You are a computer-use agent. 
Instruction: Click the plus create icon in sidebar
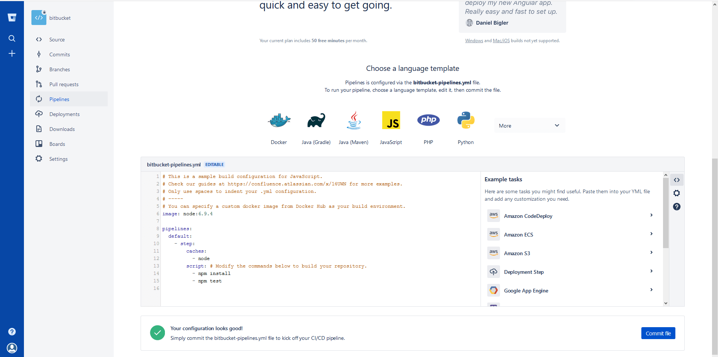click(12, 54)
